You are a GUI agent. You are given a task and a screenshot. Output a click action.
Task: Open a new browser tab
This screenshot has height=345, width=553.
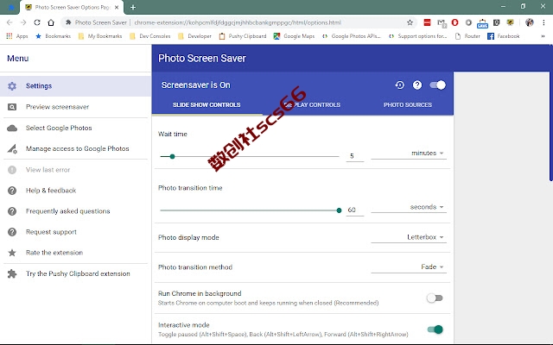[x=133, y=7]
